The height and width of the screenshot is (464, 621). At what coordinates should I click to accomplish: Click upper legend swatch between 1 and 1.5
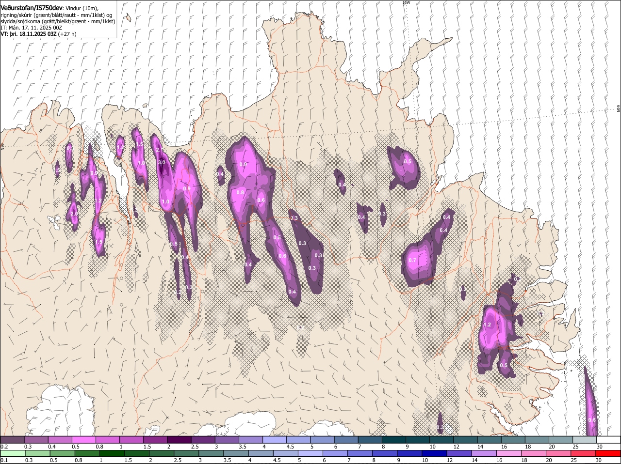(x=132, y=439)
